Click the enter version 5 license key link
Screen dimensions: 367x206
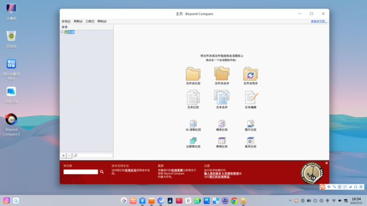tap(221, 174)
